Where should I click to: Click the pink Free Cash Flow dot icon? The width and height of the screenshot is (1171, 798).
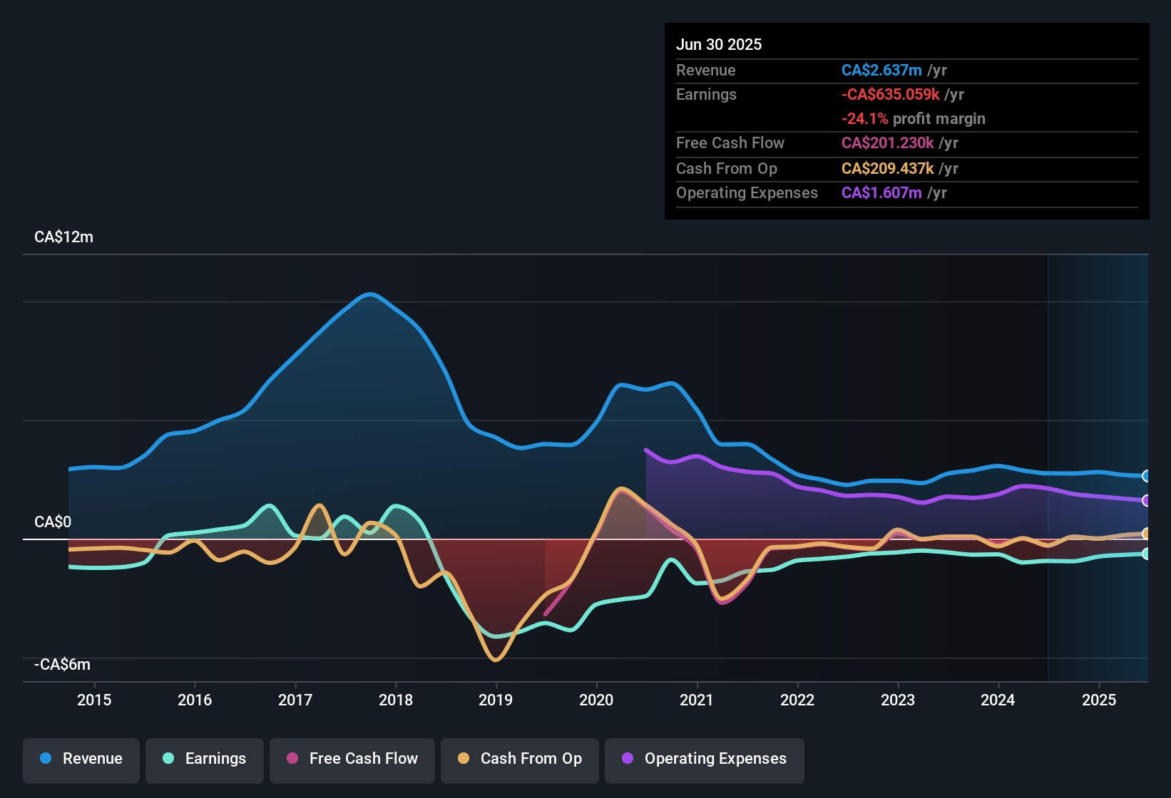292,759
